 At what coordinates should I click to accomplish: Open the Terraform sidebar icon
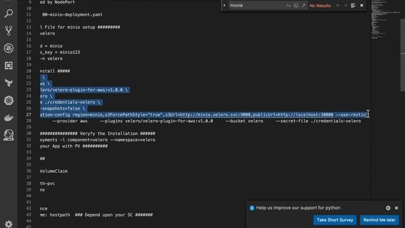coord(8,83)
